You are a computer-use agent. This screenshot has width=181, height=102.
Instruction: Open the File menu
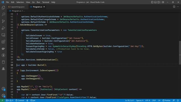(7, 2)
